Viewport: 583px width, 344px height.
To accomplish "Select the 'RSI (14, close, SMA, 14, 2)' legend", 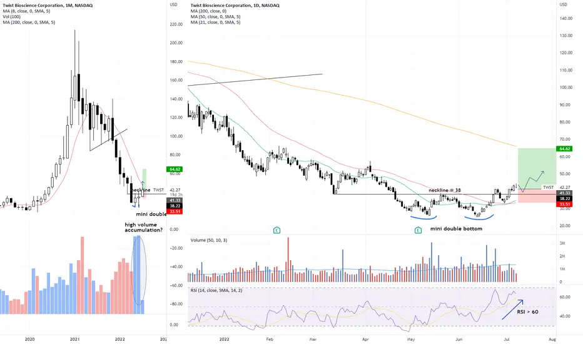I will point(216,290).
